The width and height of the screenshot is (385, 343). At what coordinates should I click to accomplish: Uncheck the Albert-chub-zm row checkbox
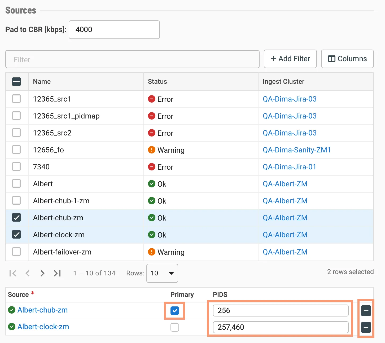[x=16, y=218]
